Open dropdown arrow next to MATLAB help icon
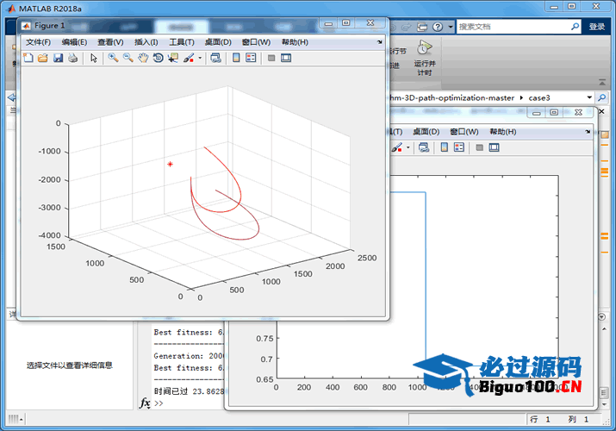This screenshot has width=616, height=431. click(x=450, y=27)
